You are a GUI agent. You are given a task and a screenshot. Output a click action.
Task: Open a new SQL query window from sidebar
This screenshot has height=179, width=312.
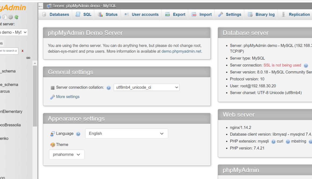[x=5, y=17]
